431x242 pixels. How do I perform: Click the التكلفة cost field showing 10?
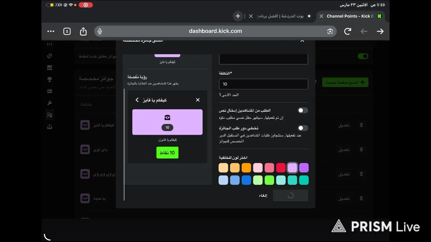pyautogui.click(x=263, y=84)
